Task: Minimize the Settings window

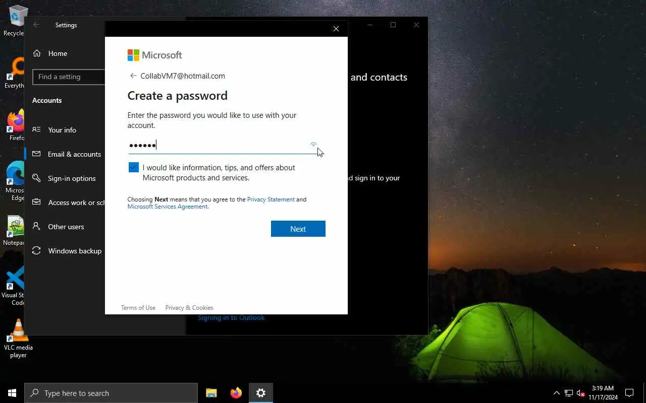Action: pyautogui.click(x=370, y=25)
